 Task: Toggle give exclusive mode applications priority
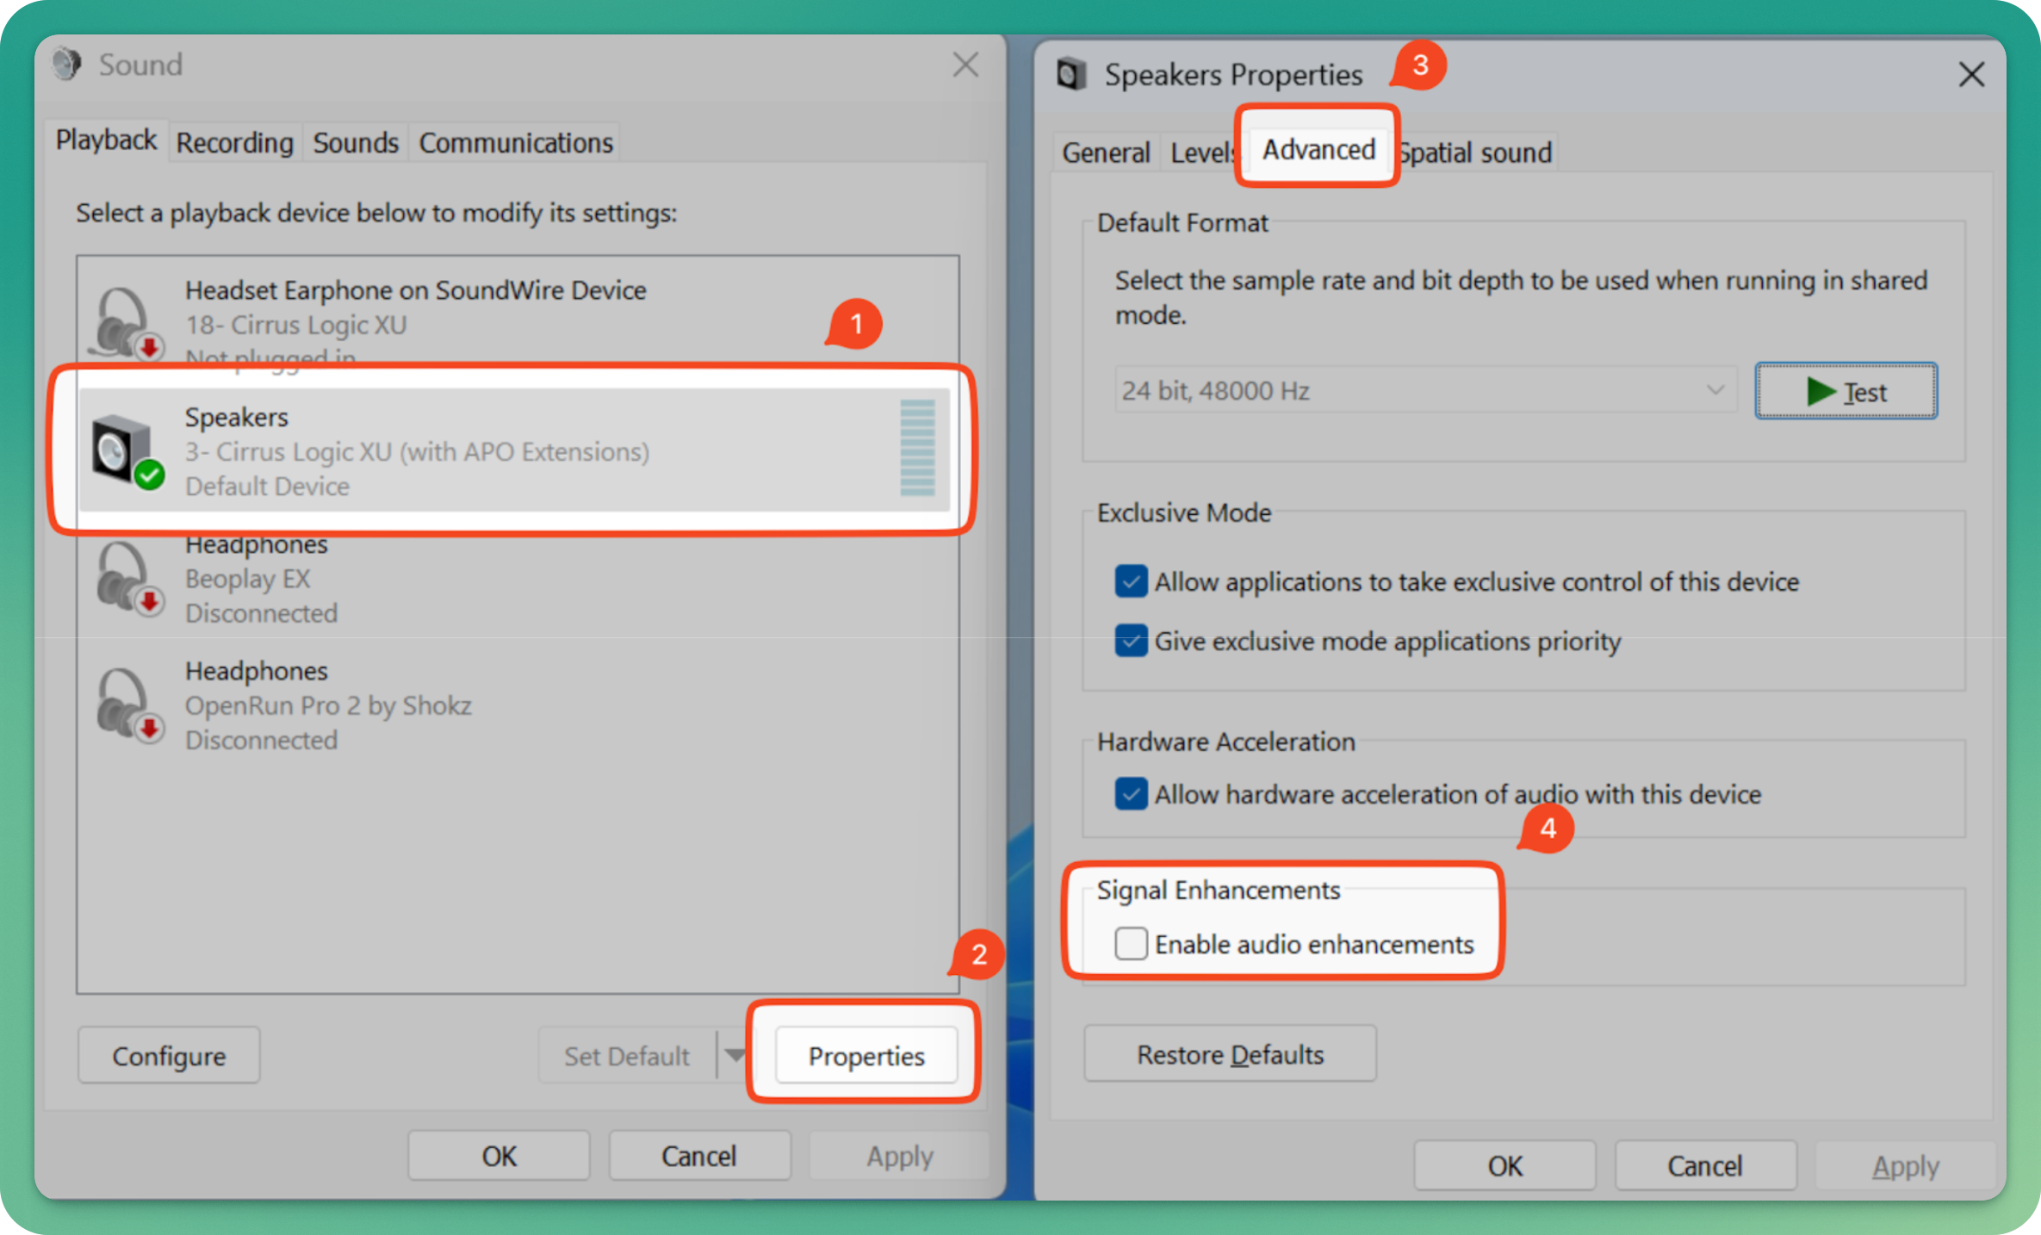click(1131, 641)
